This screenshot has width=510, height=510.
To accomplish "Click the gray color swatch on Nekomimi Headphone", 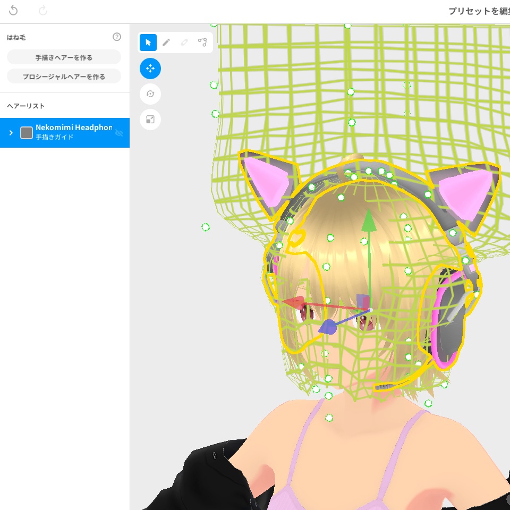I will [x=26, y=133].
